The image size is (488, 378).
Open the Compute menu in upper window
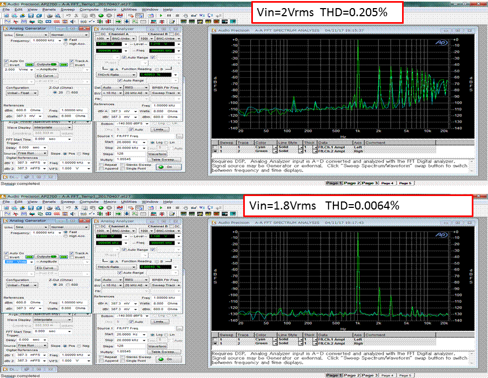(89, 9)
